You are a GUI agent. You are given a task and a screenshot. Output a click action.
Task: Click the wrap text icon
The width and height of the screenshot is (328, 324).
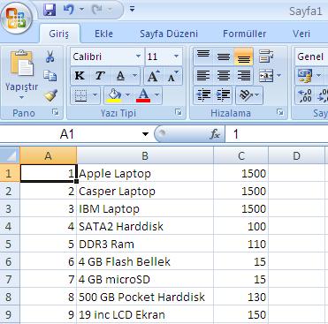266,56
